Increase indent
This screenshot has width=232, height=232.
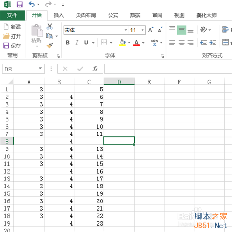pyautogui.click(x=213, y=42)
